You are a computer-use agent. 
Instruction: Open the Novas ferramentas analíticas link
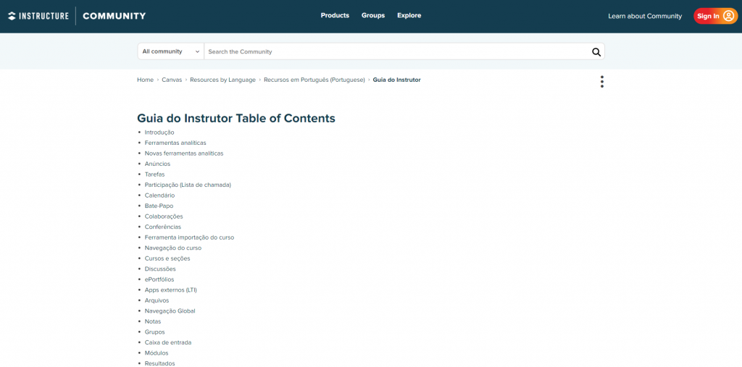coord(184,153)
